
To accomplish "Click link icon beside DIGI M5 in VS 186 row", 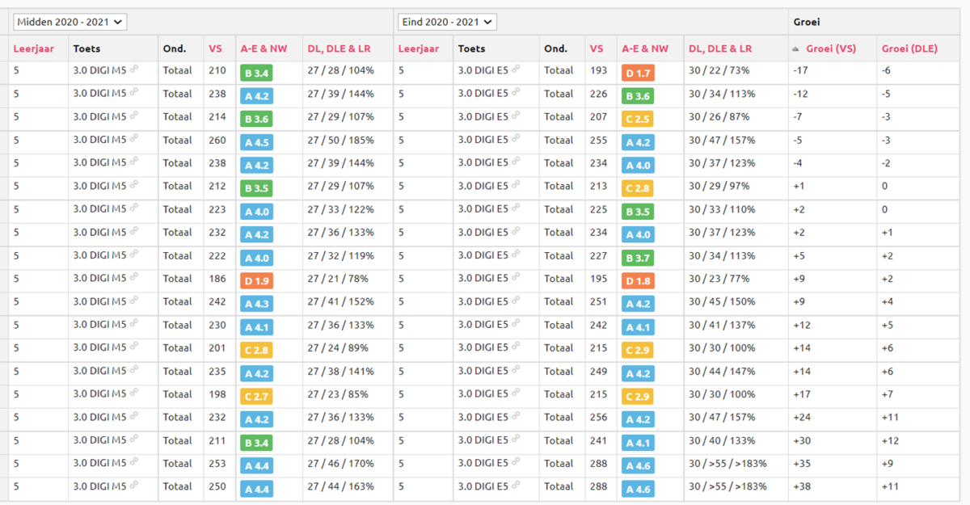I will click(x=134, y=278).
